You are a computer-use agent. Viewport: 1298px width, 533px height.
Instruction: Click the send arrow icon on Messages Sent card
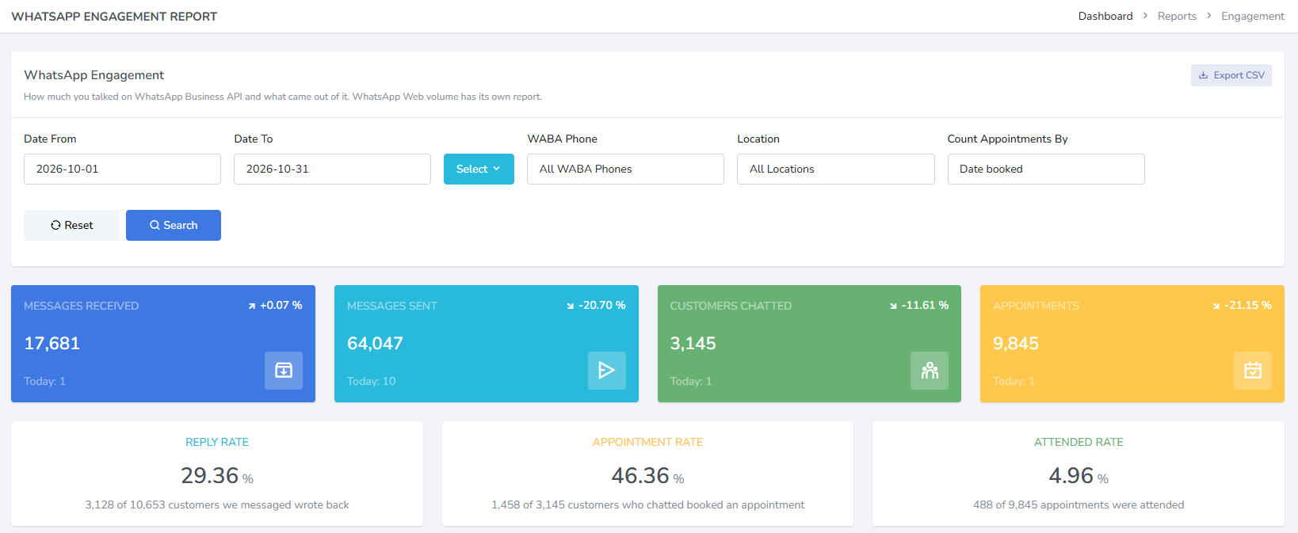(607, 371)
